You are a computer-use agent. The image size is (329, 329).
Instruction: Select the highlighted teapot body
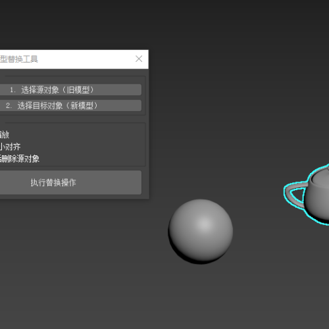point(318,199)
